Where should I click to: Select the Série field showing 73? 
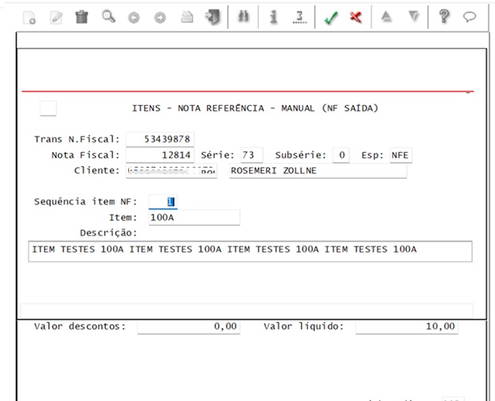point(251,155)
